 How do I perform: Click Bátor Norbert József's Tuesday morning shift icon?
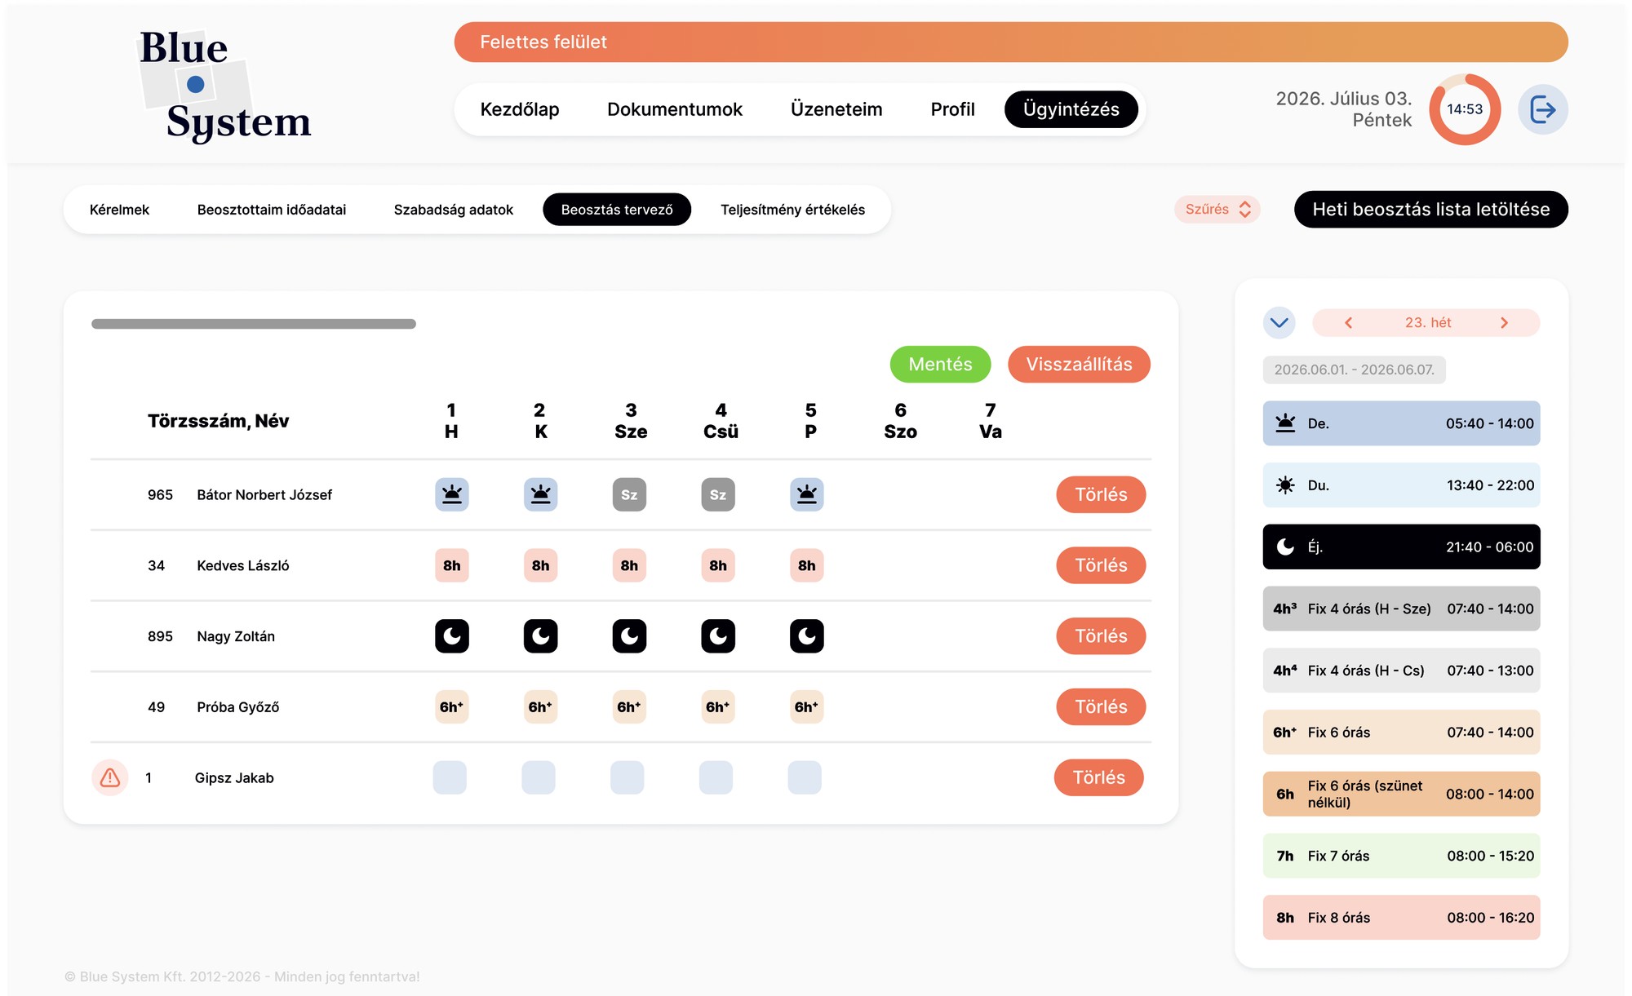pos(540,494)
